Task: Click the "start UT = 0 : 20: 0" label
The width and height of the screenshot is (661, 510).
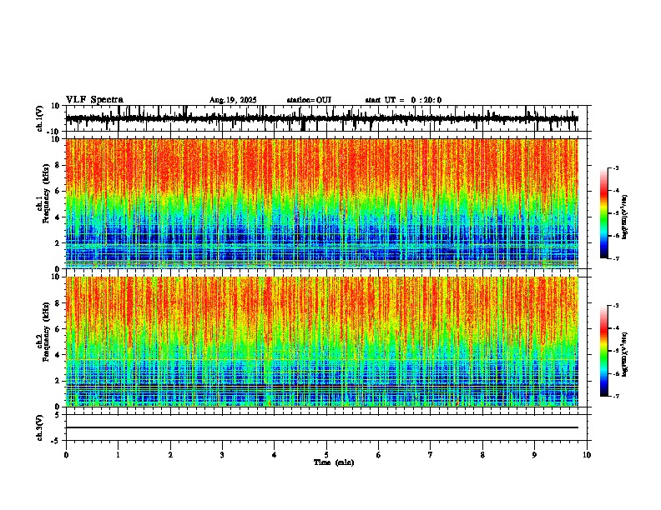Action: point(403,100)
